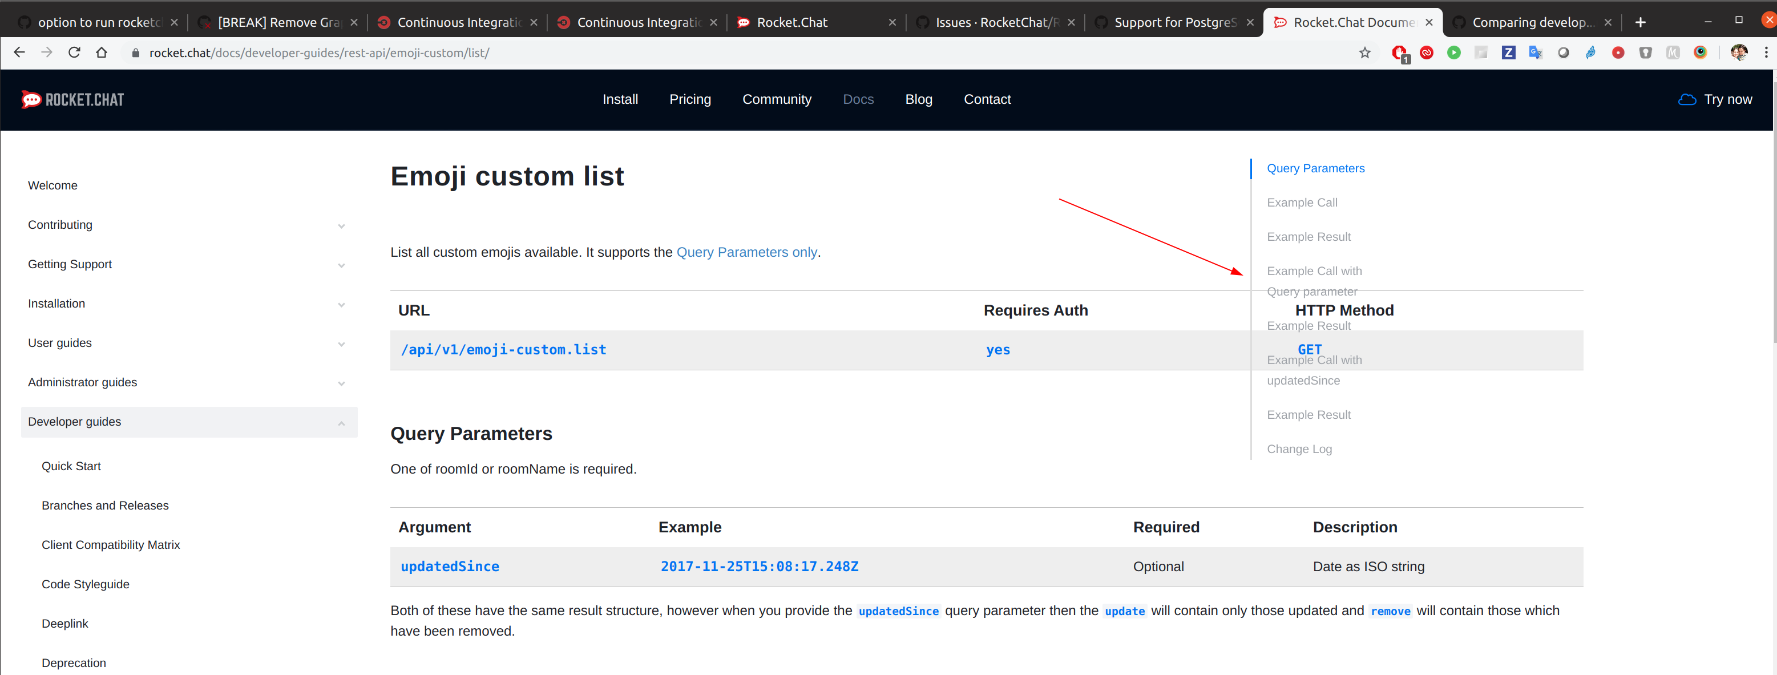Image resolution: width=1777 pixels, height=675 pixels.
Task: Jump to Example Call in page outline
Action: coord(1302,203)
